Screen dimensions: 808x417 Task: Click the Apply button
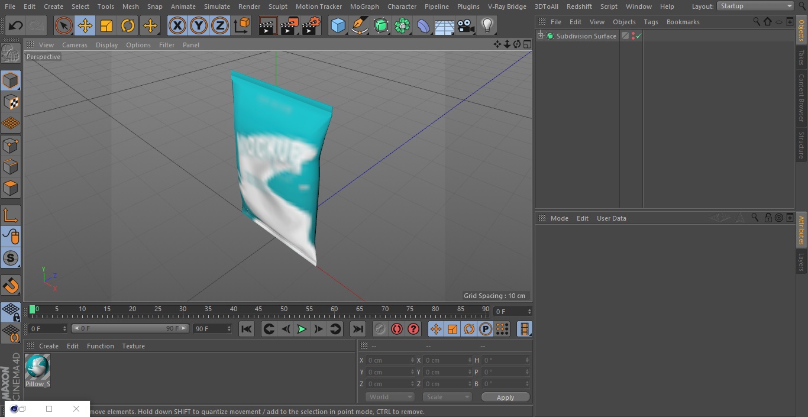(x=505, y=397)
